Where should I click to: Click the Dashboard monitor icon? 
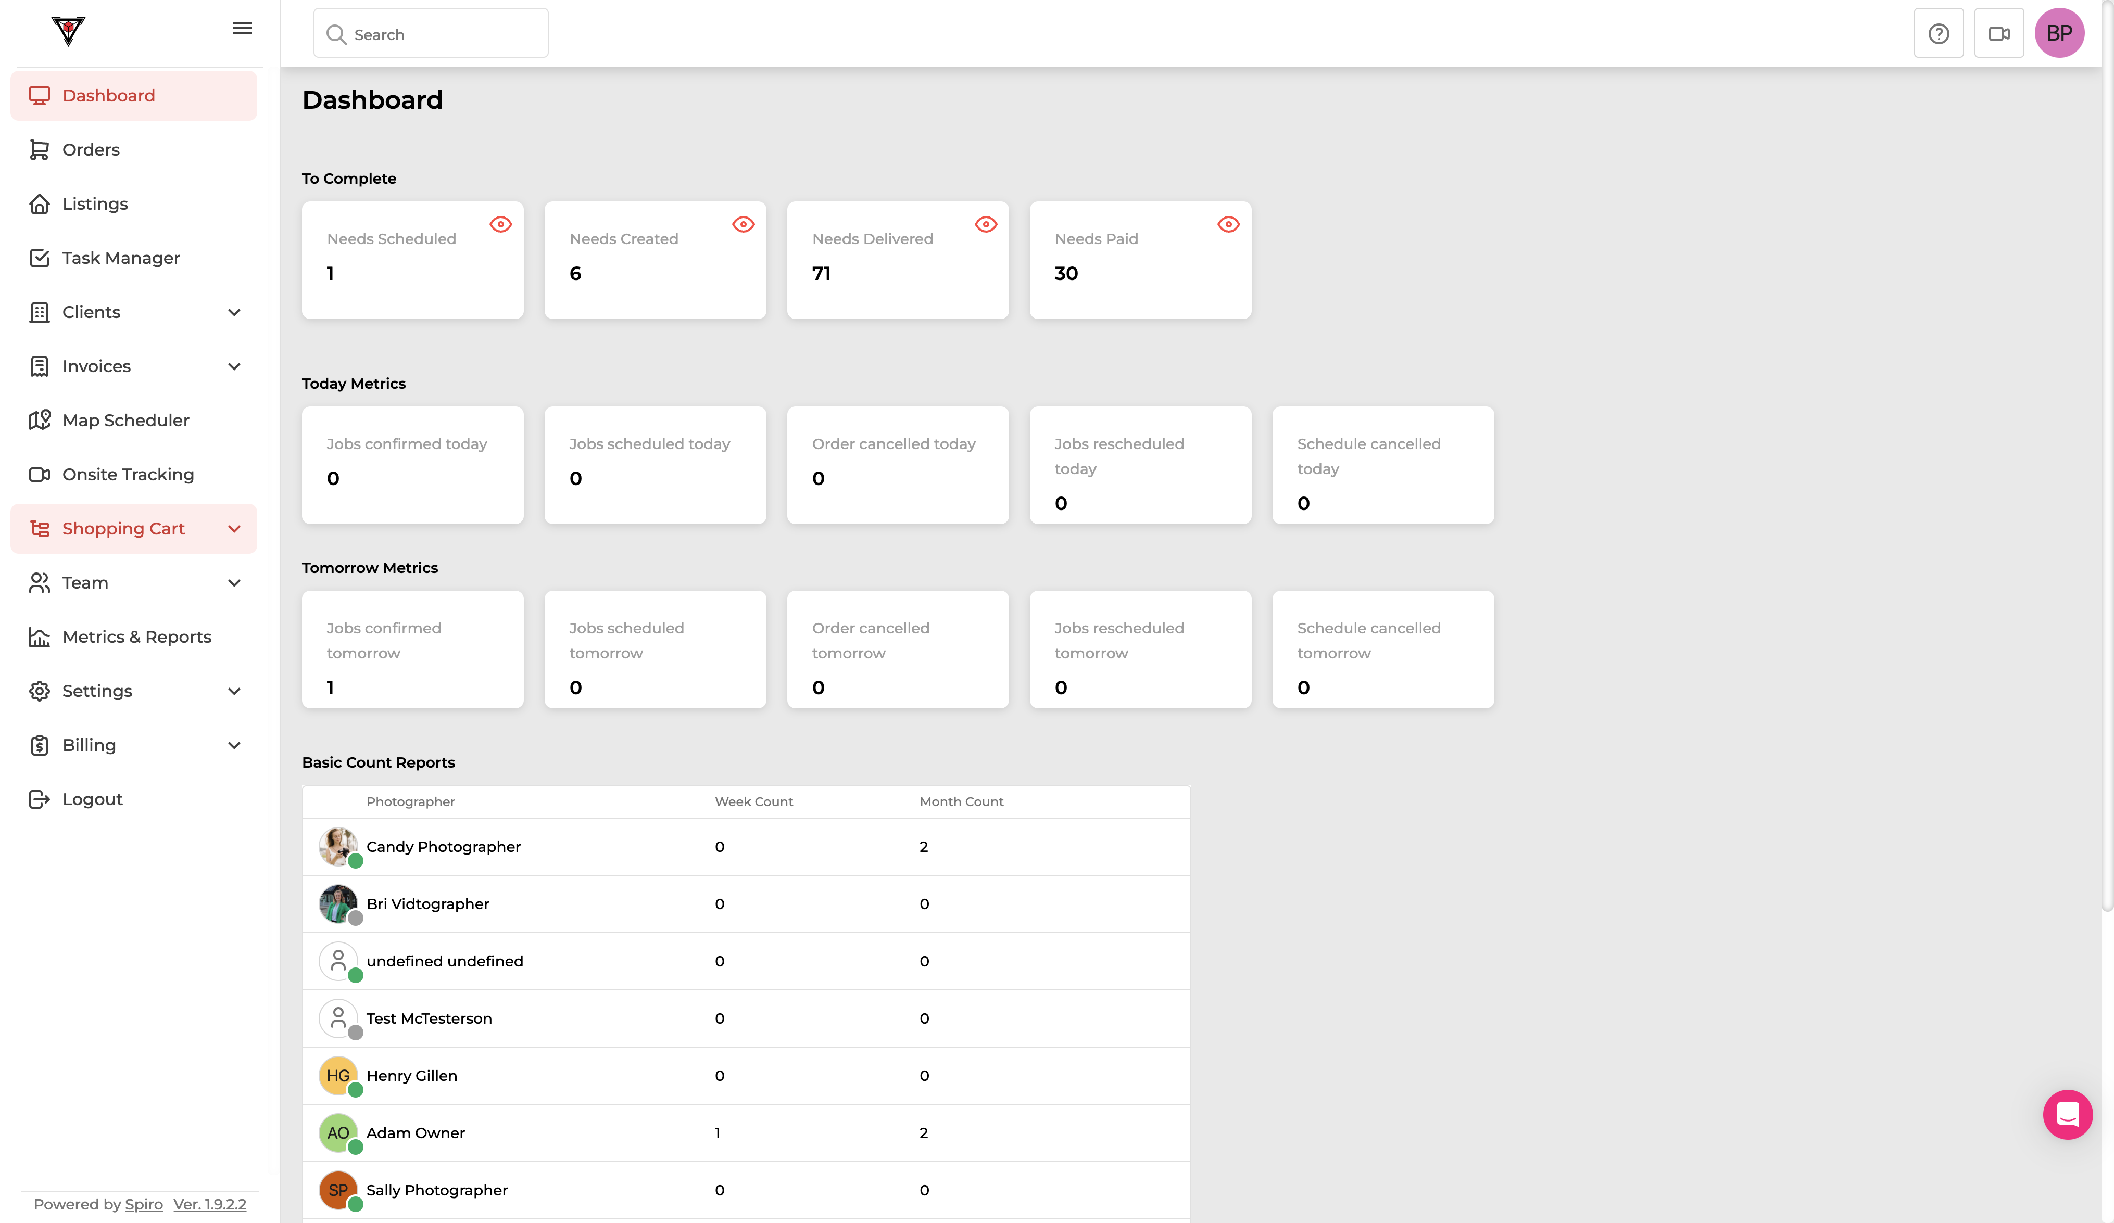pos(40,96)
